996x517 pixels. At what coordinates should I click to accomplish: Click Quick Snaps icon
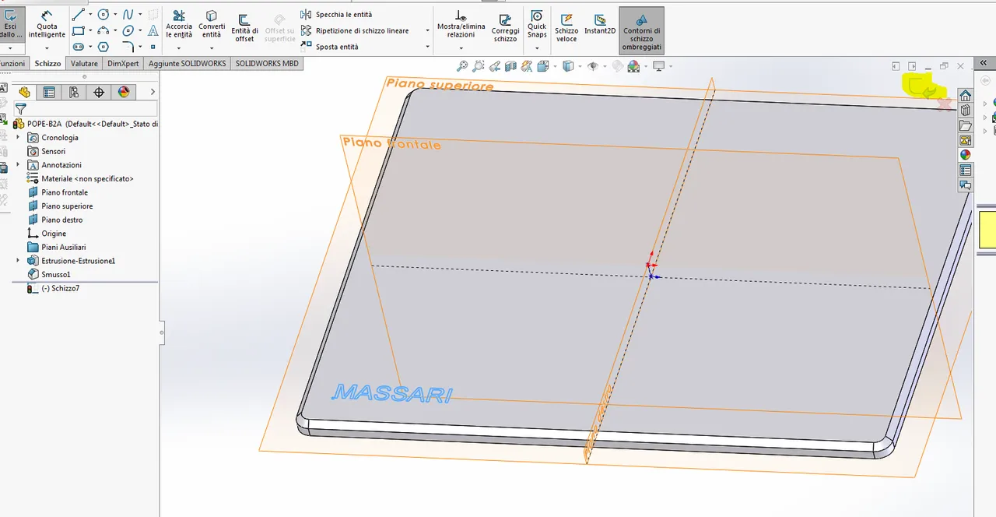pos(537,23)
